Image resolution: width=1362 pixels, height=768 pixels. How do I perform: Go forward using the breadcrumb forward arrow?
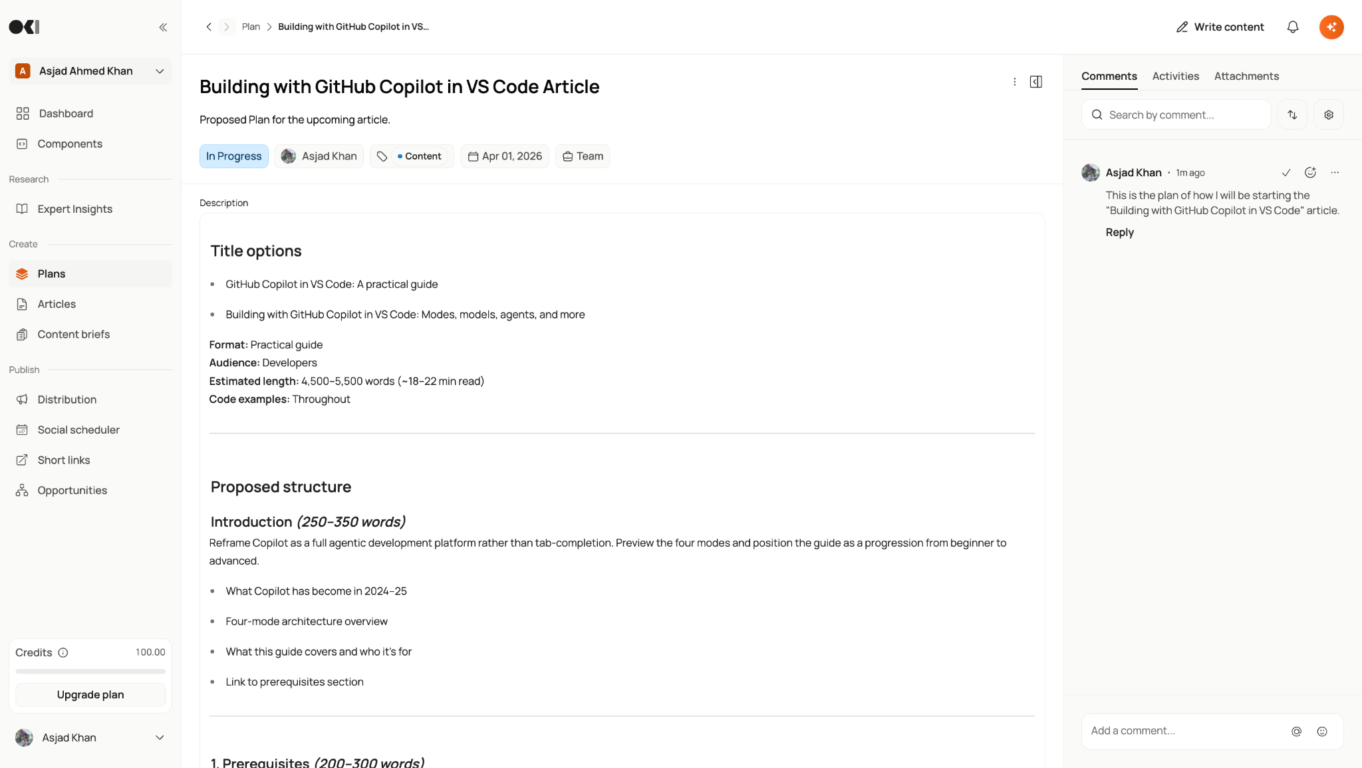pyautogui.click(x=227, y=27)
